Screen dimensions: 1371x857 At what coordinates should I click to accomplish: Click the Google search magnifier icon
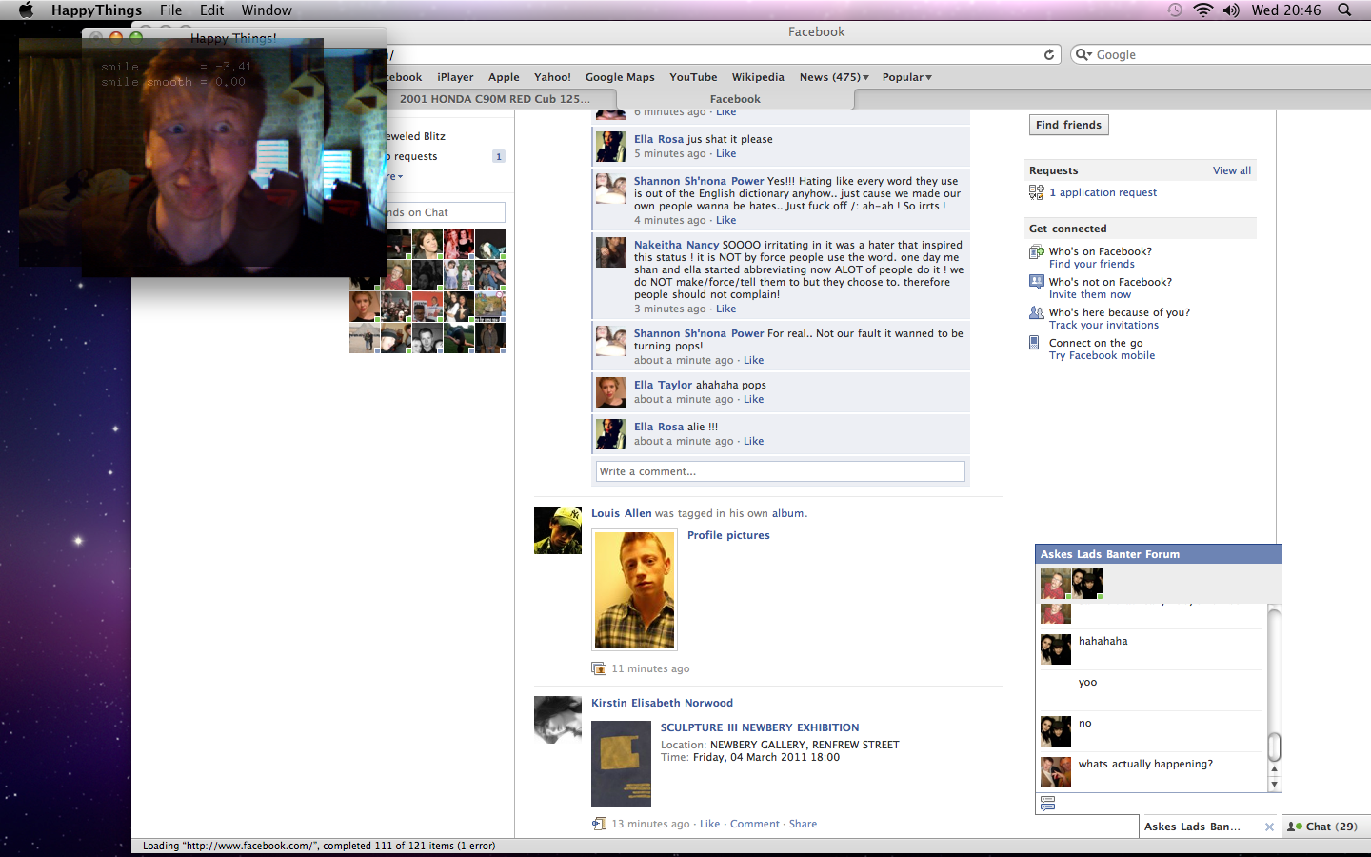tap(1083, 54)
